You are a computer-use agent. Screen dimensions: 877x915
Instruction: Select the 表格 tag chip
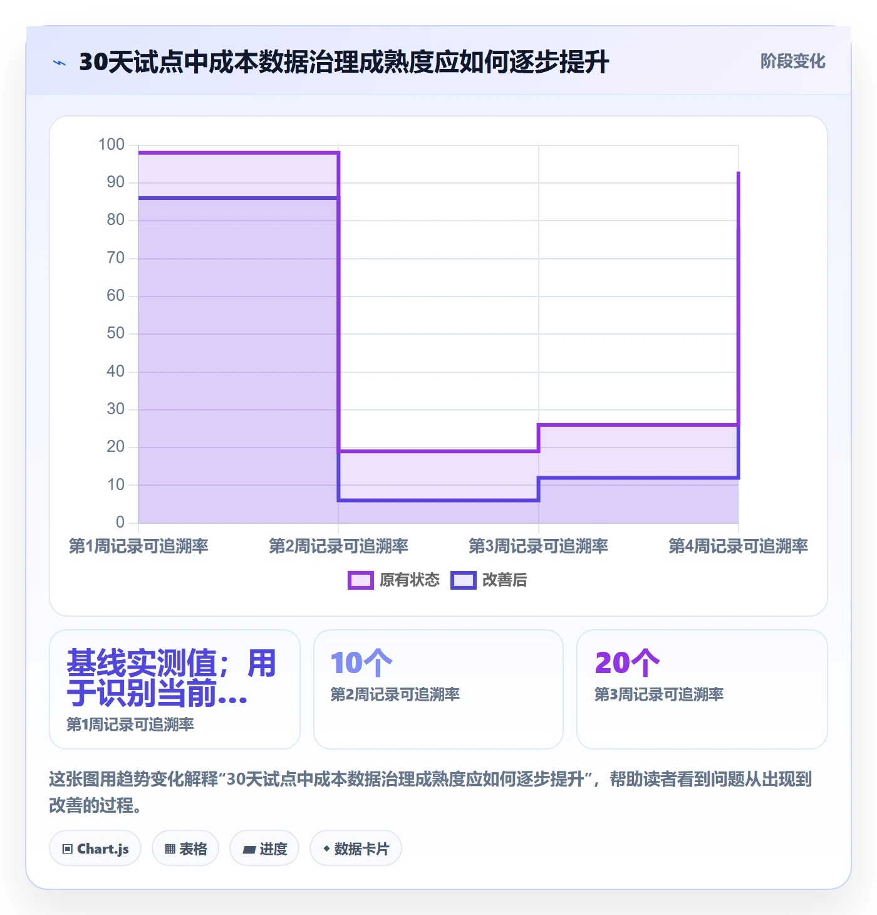(185, 849)
